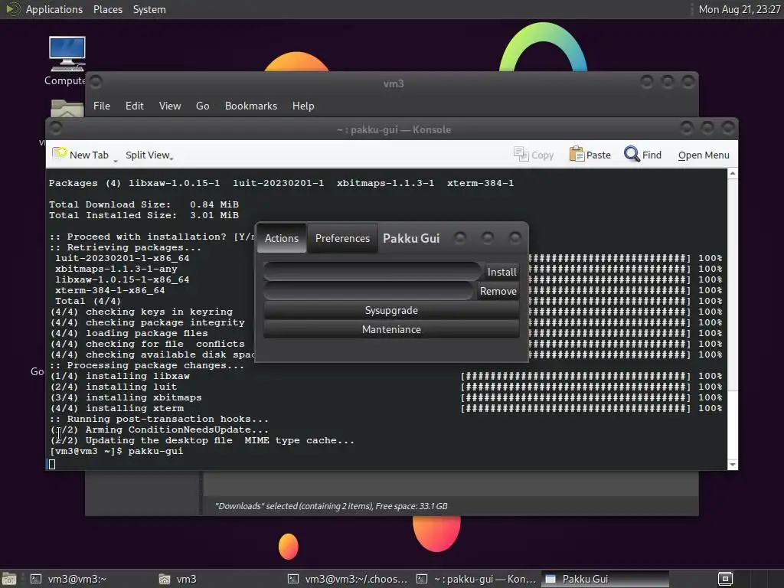Open the Places menu in top panel
The height and width of the screenshot is (588, 784).
pyautogui.click(x=107, y=9)
